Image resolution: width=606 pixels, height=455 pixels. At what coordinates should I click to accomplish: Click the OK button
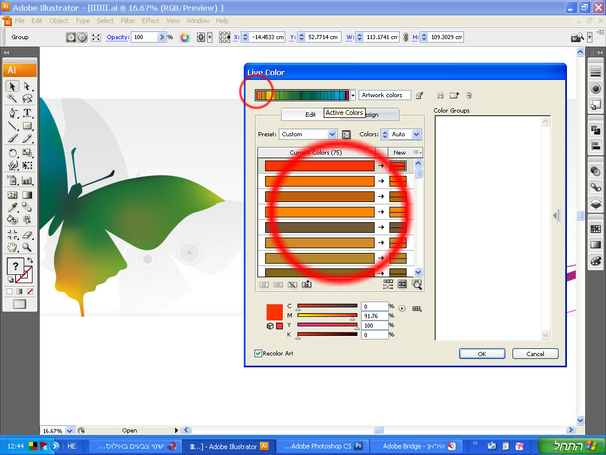(x=482, y=354)
